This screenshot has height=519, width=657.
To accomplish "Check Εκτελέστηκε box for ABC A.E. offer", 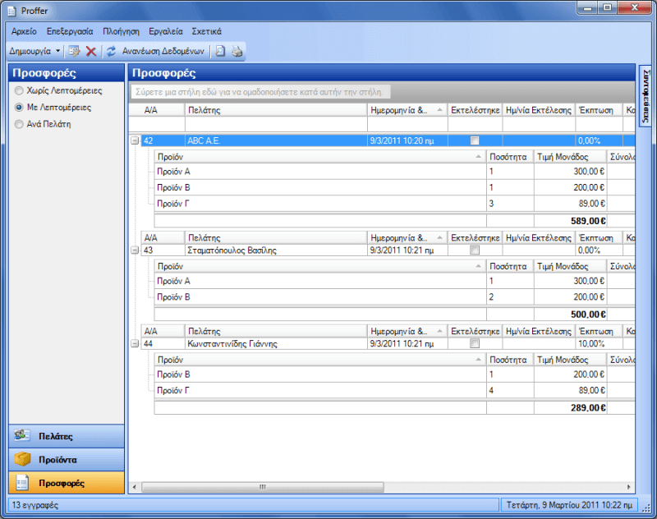I will (474, 140).
